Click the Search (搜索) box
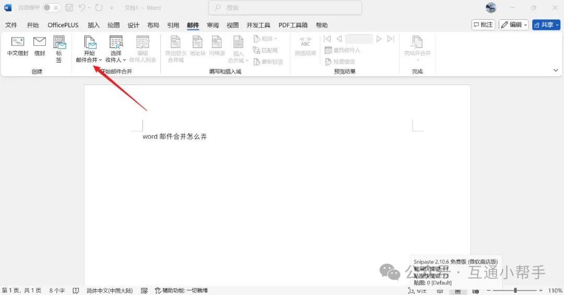The height and width of the screenshot is (295, 564). [x=285, y=7]
